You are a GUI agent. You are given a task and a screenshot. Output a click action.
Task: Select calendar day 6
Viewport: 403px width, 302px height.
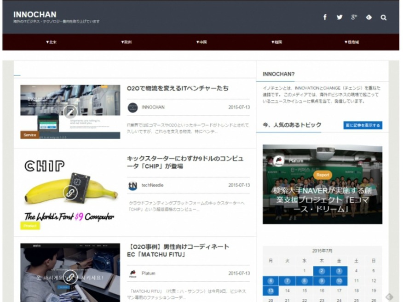(271, 281)
